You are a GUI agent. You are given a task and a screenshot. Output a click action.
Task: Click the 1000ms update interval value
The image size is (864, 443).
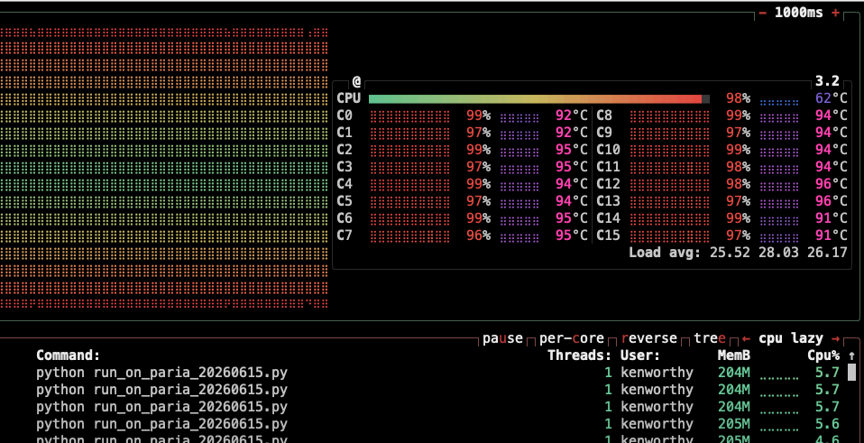(x=799, y=13)
